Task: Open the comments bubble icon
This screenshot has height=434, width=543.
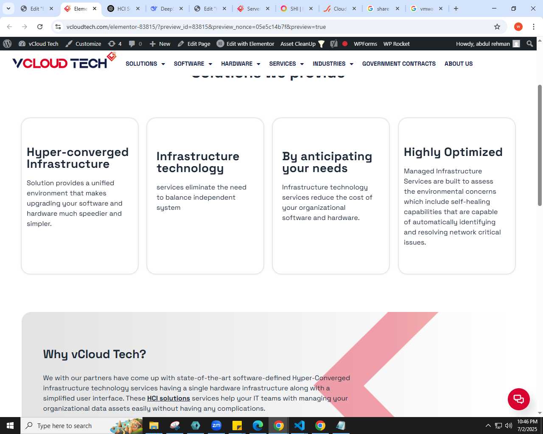Action: 132,44
